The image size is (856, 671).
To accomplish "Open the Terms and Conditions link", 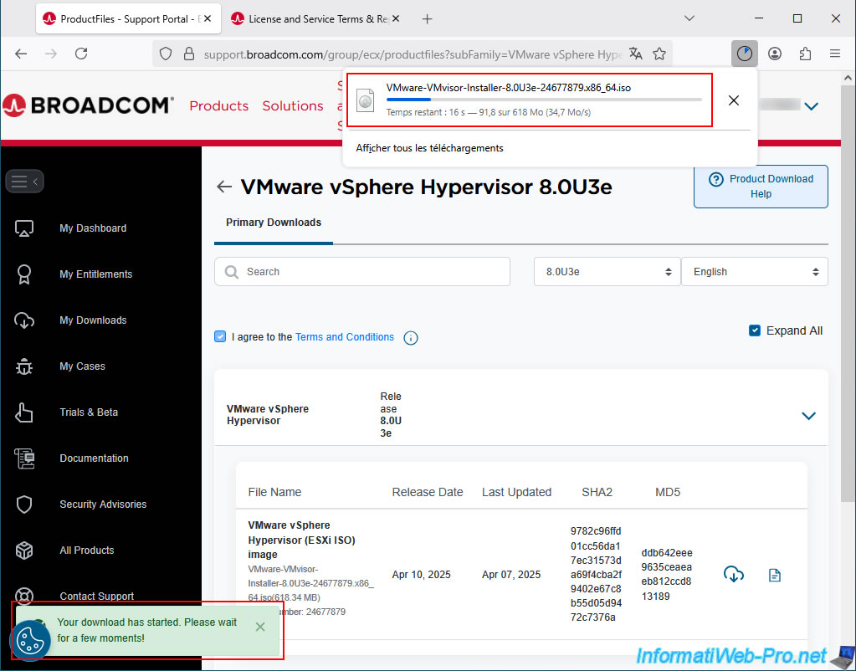I will coord(344,337).
